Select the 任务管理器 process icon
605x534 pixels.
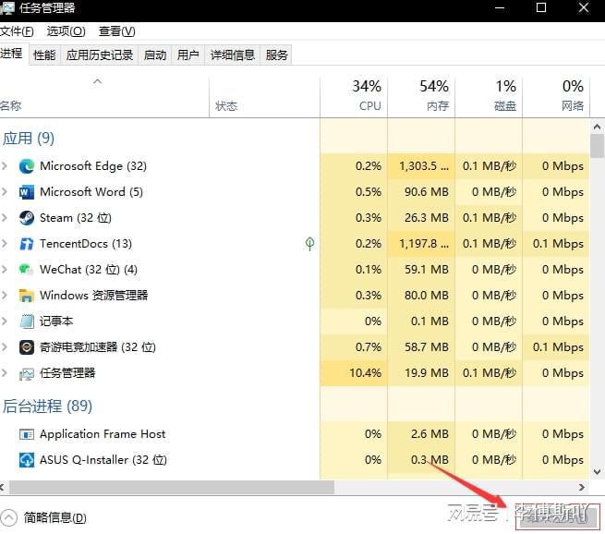[27, 373]
